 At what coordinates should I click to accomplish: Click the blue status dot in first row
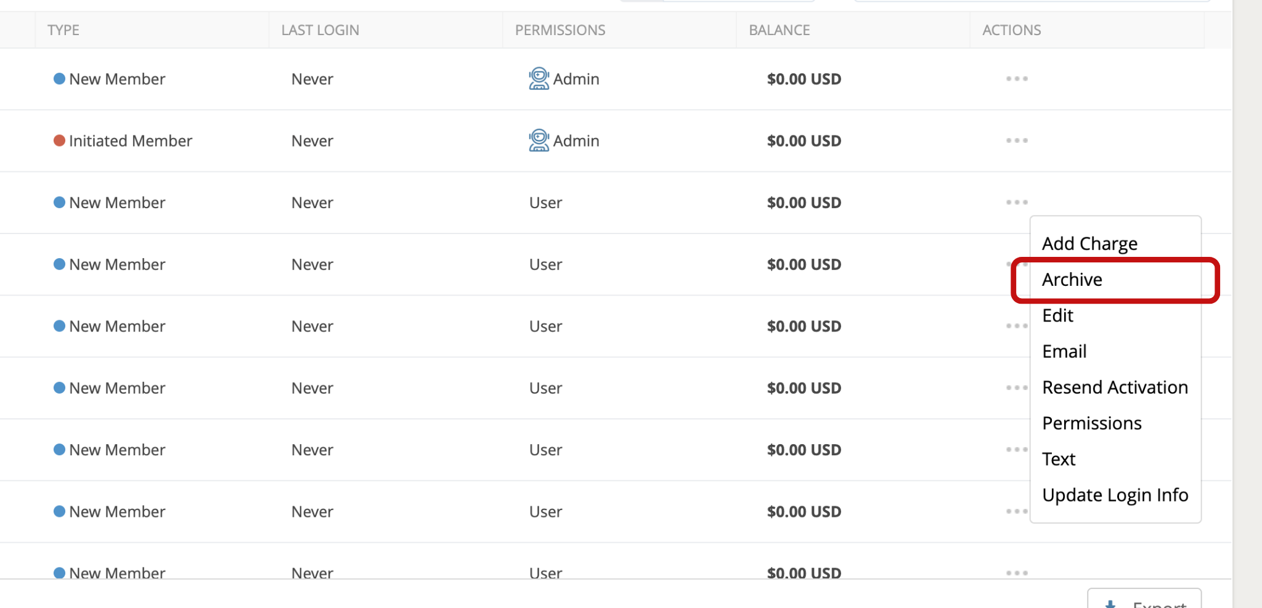pyautogui.click(x=59, y=79)
